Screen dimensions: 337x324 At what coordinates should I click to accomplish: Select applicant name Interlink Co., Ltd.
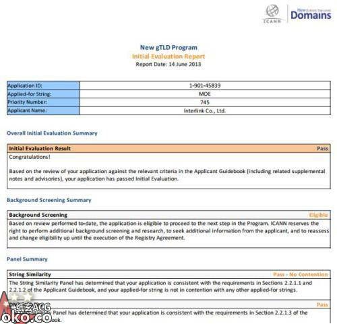pyautogui.click(x=205, y=110)
